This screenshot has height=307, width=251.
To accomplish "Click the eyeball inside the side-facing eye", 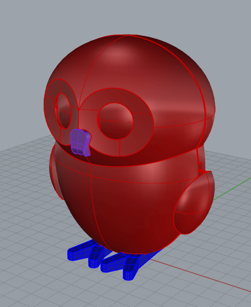I will point(64,111).
